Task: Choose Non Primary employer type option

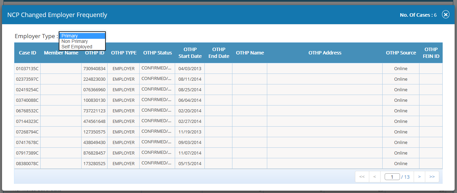Action: coord(82,41)
